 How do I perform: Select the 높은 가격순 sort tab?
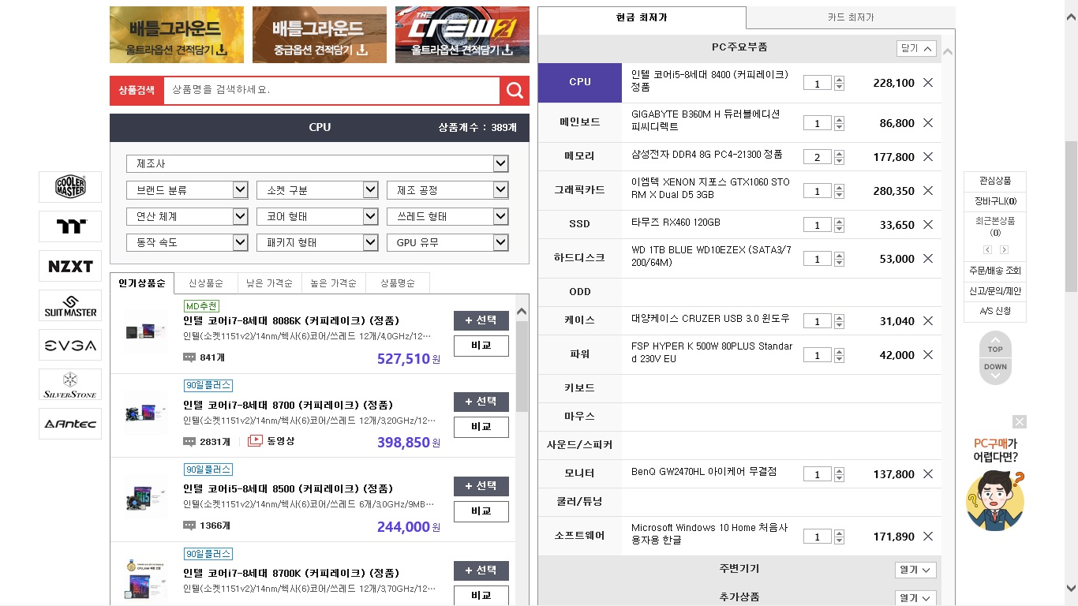[333, 283]
